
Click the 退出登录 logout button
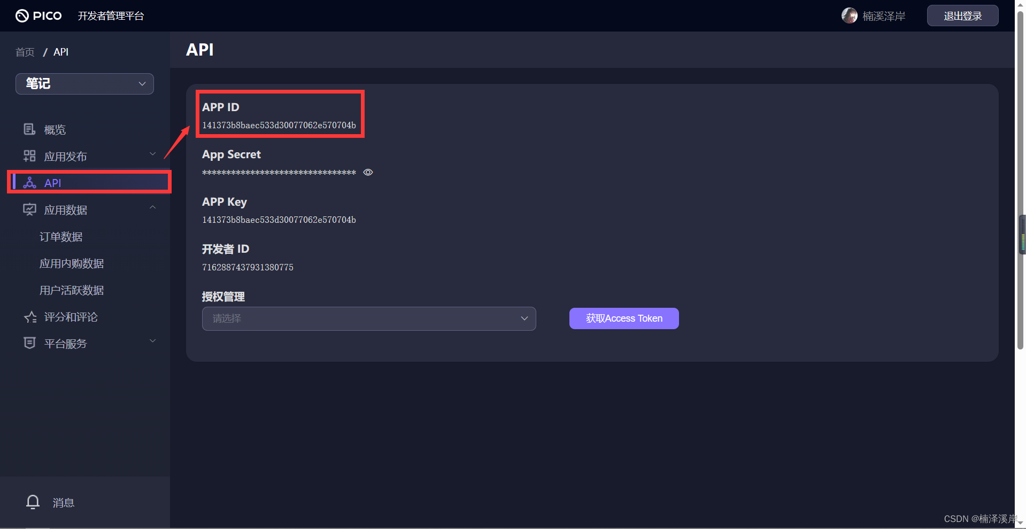click(x=962, y=15)
